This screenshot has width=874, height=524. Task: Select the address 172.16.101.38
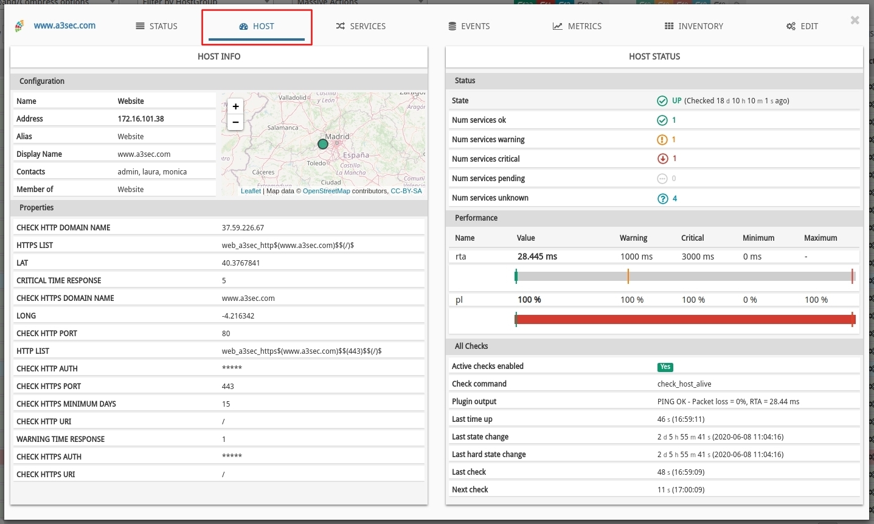point(140,119)
